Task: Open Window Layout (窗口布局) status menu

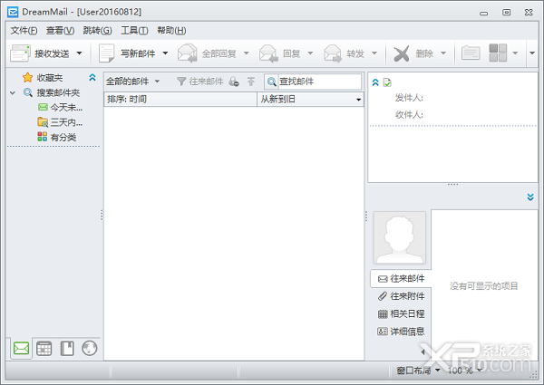Action: click(418, 371)
